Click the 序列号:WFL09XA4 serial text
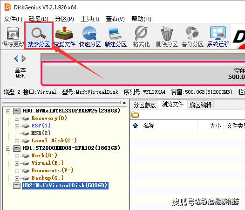 tap(144, 92)
